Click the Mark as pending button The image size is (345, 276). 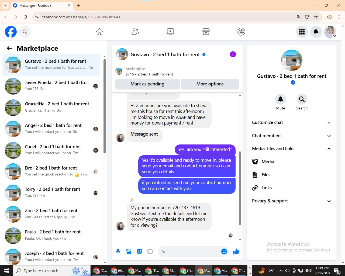[x=147, y=84]
